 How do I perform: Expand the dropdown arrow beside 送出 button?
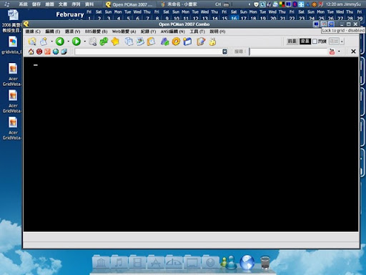[342, 42]
